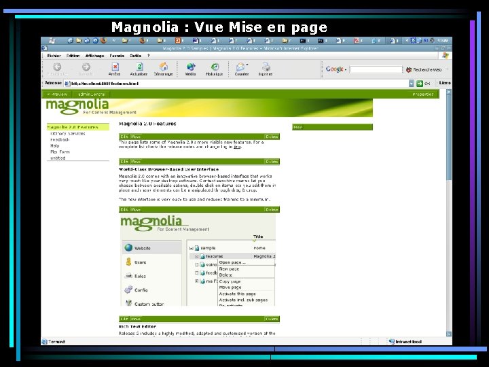Click the Website globe icon
The height and width of the screenshot is (367, 489).
click(x=128, y=248)
